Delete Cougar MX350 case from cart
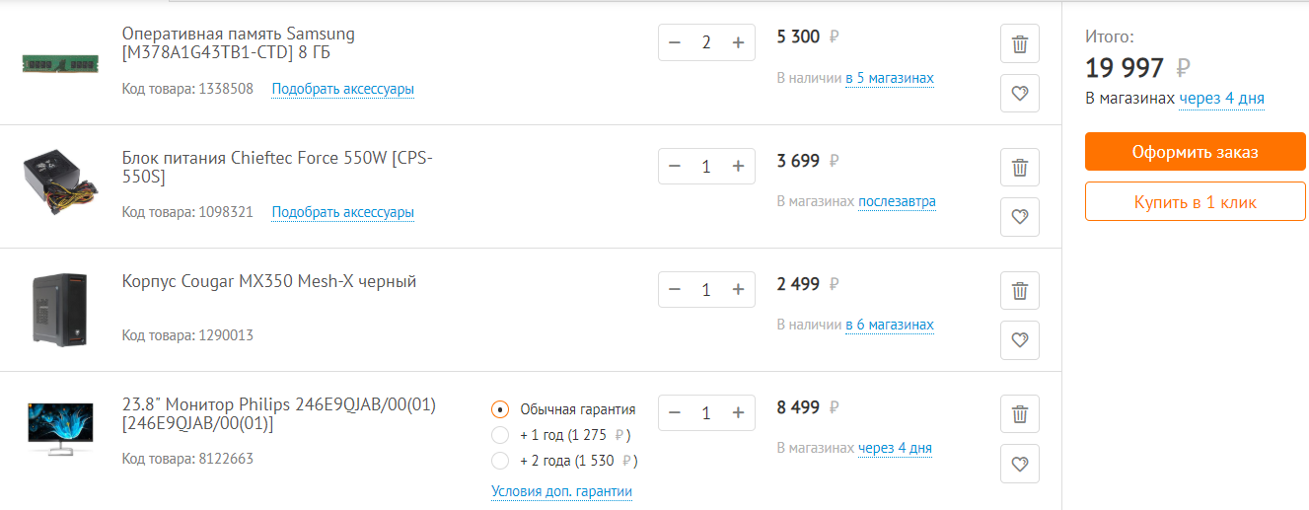The width and height of the screenshot is (1309, 510). point(1020,291)
